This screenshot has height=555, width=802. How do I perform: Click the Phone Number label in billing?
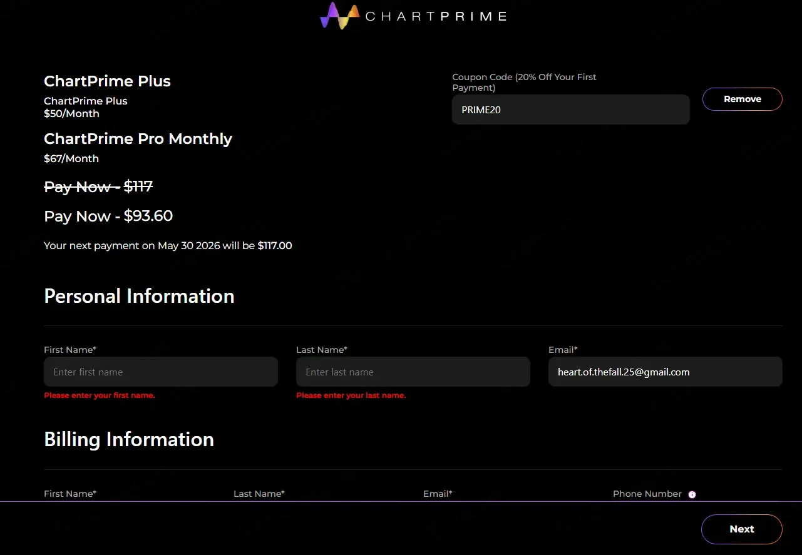pyautogui.click(x=647, y=494)
